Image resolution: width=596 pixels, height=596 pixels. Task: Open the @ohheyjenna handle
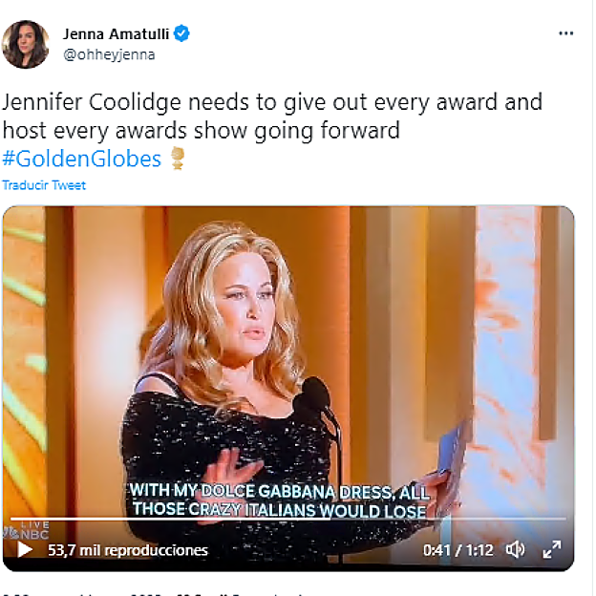[x=109, y=54]
